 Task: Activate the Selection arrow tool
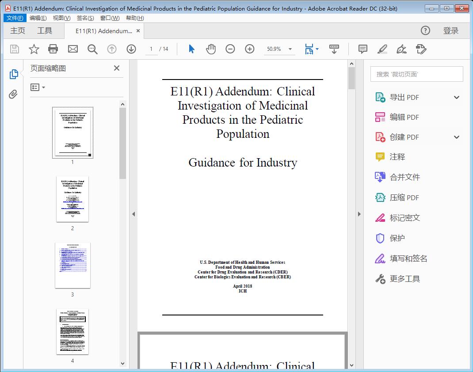(x=191, y=49)
